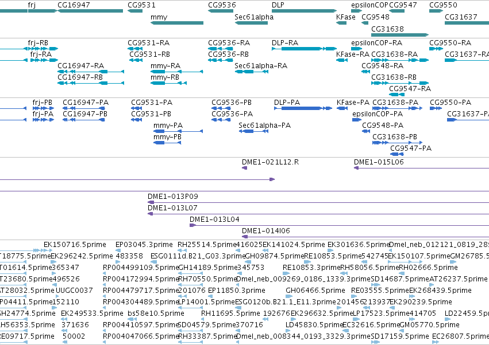Open the mmy-PB protein label
The image size is (489, 345).
[167, 137]
